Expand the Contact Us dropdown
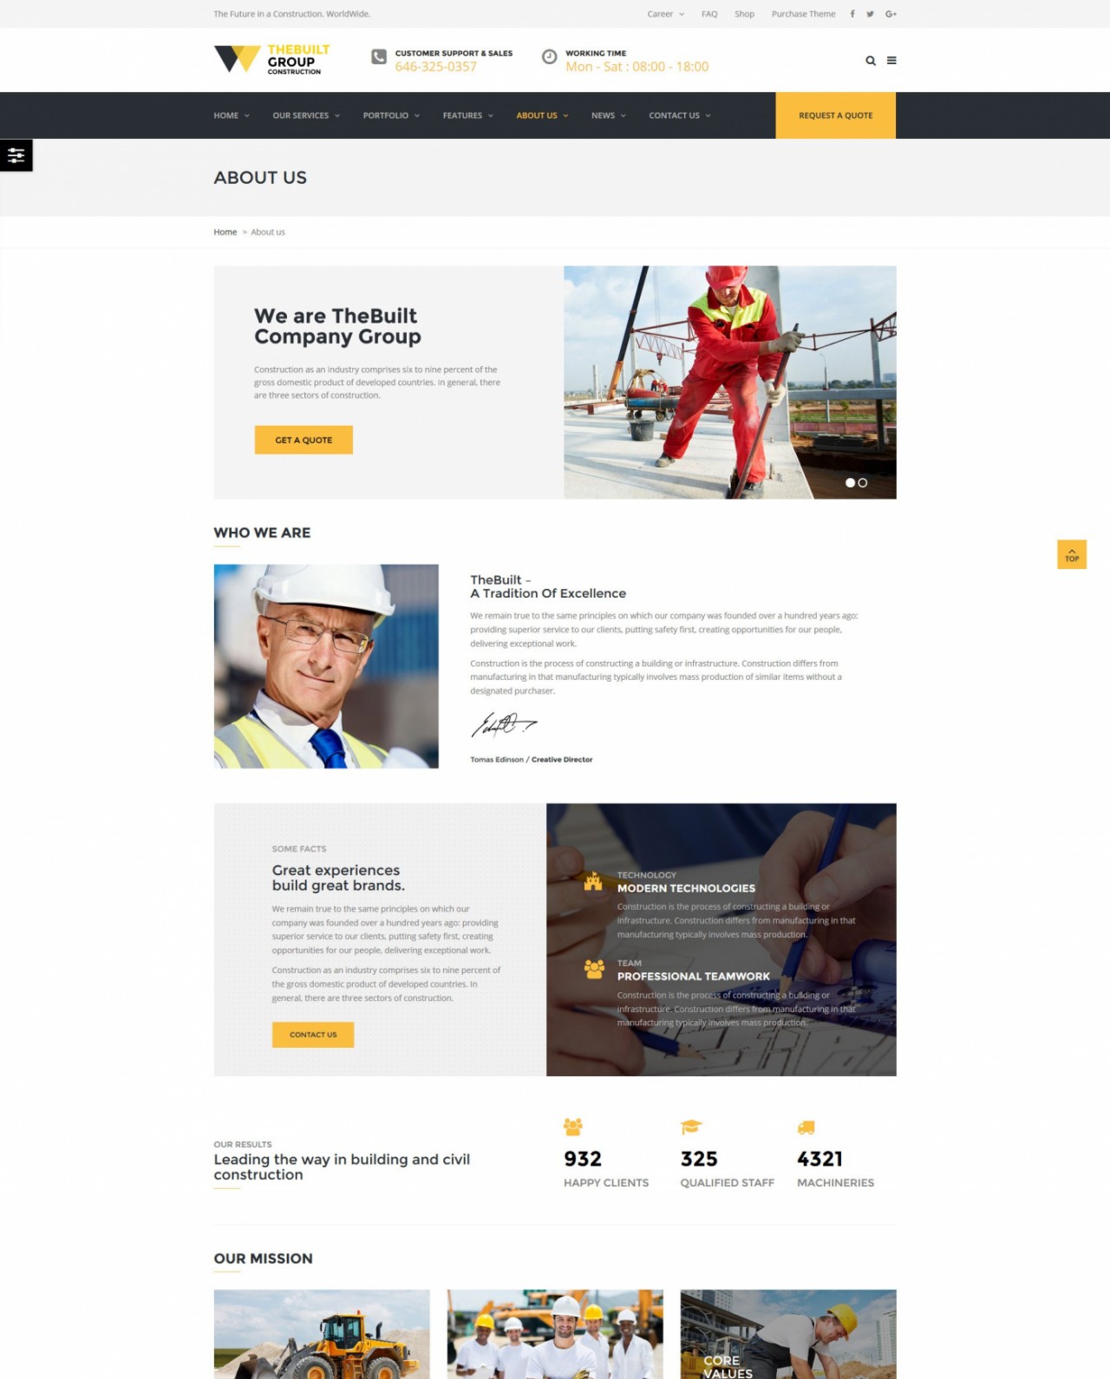Screen dimensions: 1110x1379 (x=680, y=115)
